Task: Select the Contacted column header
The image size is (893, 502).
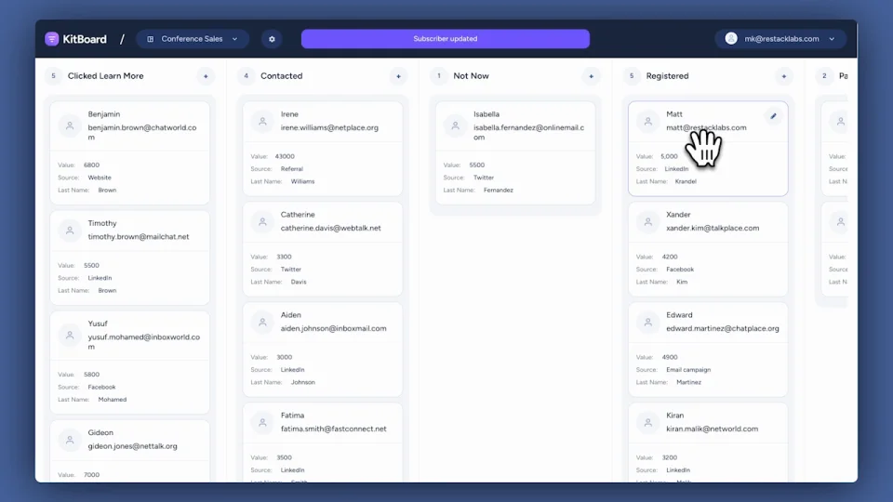Action: (x=281, y=76)
